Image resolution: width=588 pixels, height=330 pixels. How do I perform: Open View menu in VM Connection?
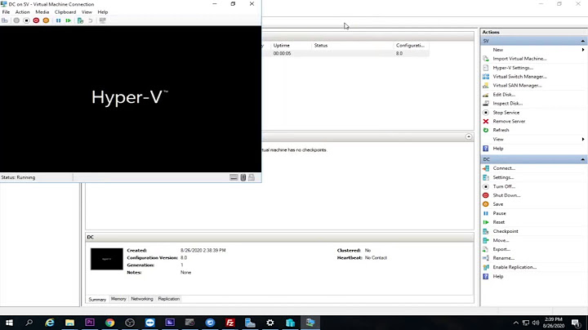click(x=87, y=12)
